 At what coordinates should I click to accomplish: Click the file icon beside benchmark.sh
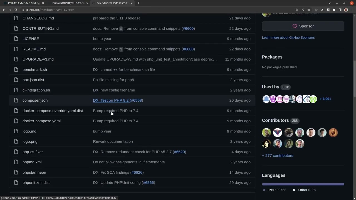pos(16,69)
